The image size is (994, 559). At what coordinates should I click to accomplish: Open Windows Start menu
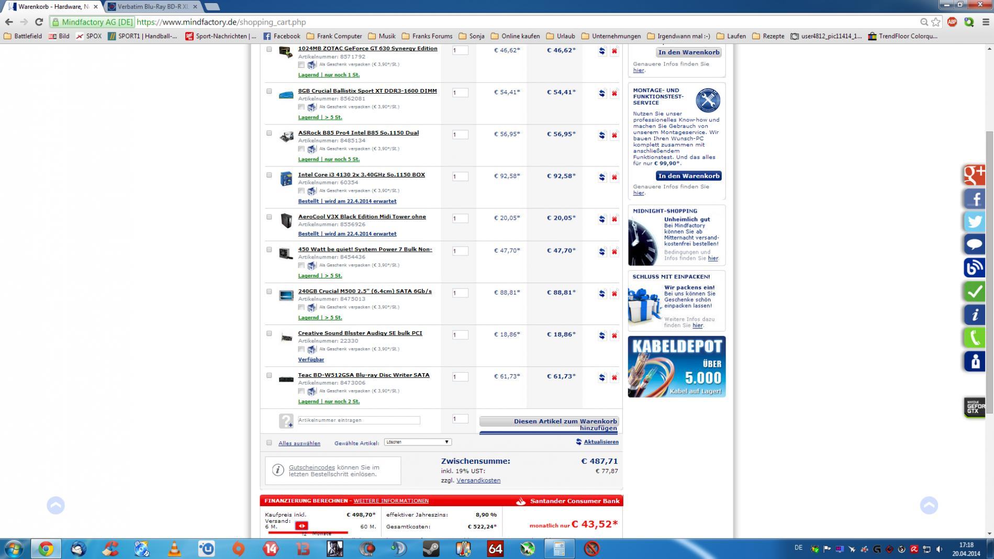14,549
